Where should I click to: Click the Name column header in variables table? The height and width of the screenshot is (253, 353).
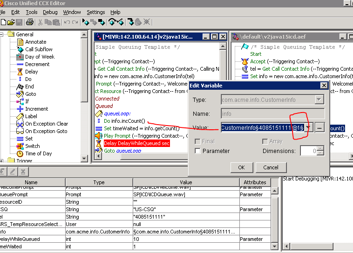(31, 182)
